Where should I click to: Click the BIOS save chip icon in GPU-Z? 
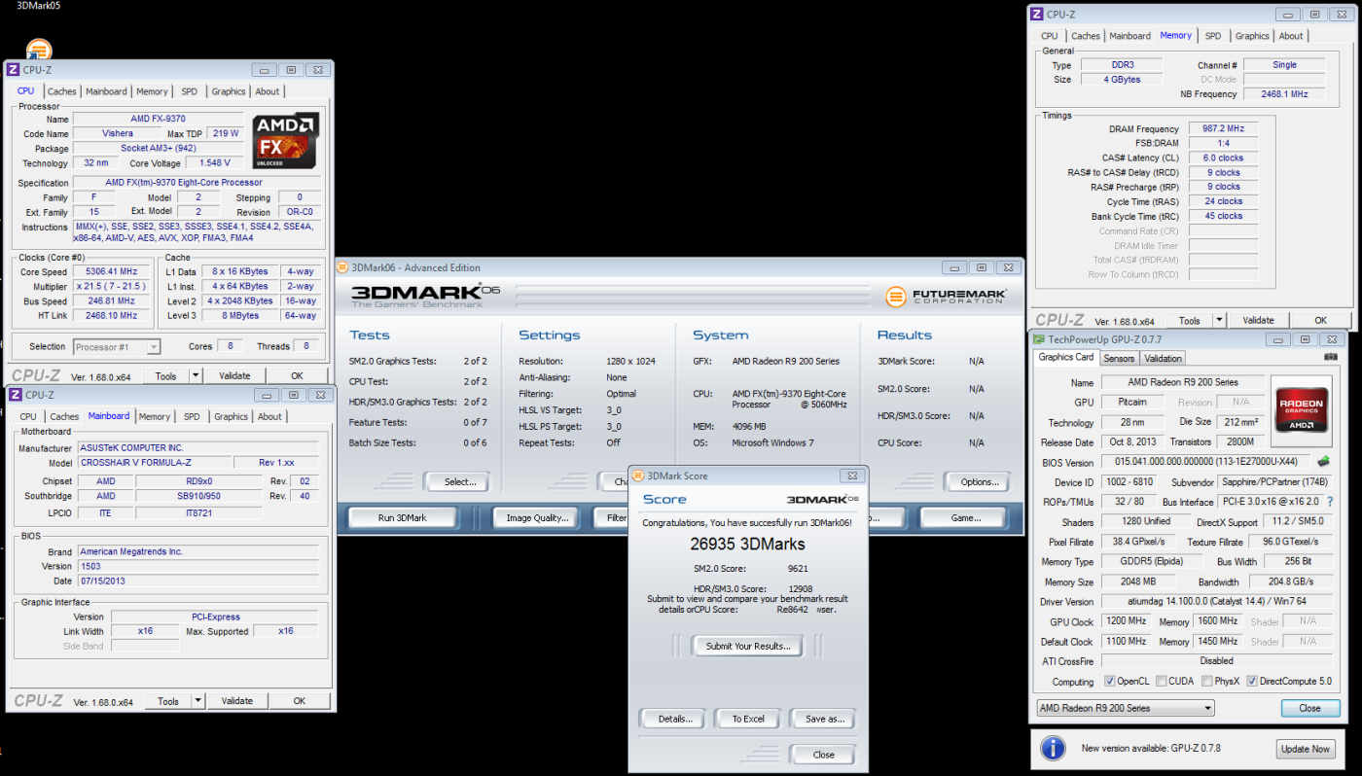(1323, 462)
